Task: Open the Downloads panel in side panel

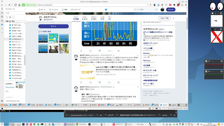Action: tap(2, 13)
